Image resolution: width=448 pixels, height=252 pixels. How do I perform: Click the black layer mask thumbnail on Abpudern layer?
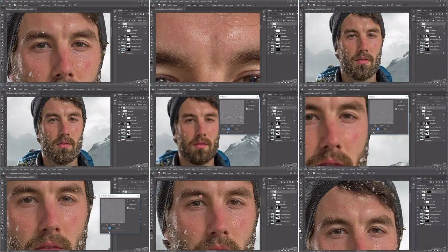[429, 192]
